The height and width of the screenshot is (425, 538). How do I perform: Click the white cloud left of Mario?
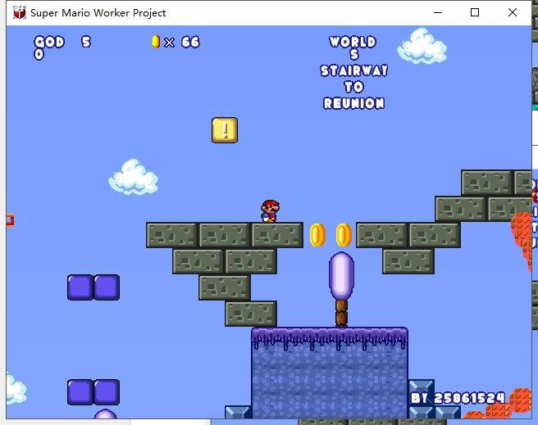(133, 177)
